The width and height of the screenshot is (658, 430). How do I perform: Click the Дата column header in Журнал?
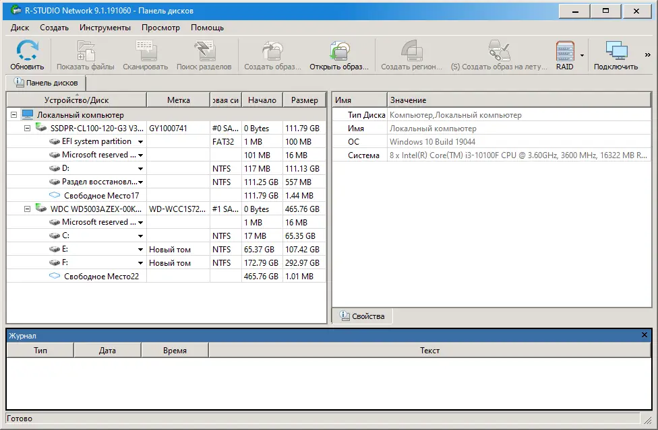pyautogui.click(x=107, y=351)
